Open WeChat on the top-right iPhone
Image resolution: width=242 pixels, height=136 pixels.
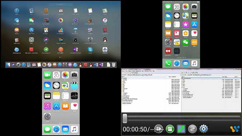click(185, 42)
